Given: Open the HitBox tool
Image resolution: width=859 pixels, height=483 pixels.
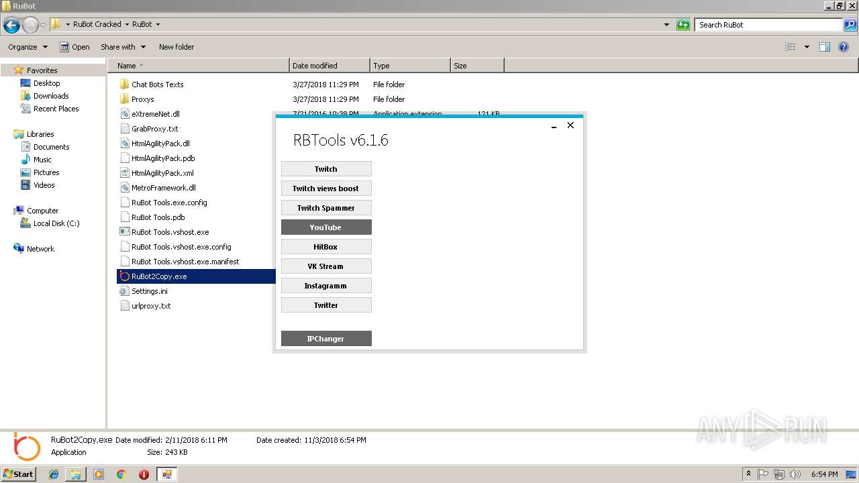Looking at the screenshot, I should coord(326,247).
